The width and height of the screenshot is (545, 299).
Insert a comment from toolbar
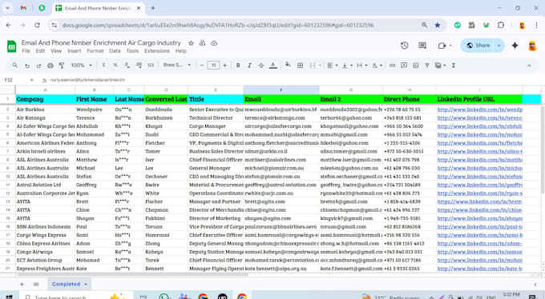tap(404, 66)
